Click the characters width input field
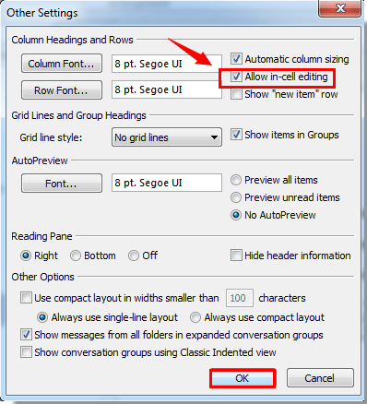Viewport: 367px width, 404px height. [x=240, y=298]
